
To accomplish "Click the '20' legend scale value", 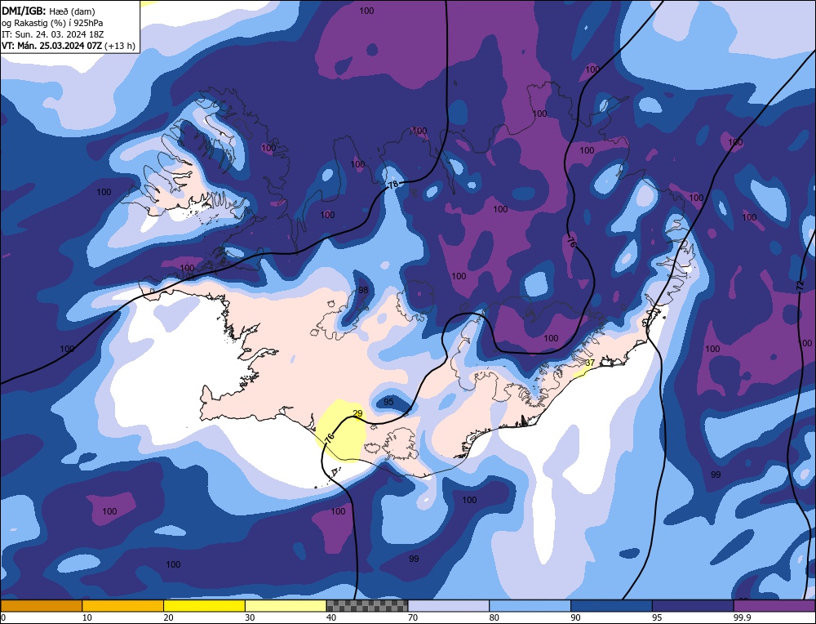I will pyautogui.click(x=169, y=617).
